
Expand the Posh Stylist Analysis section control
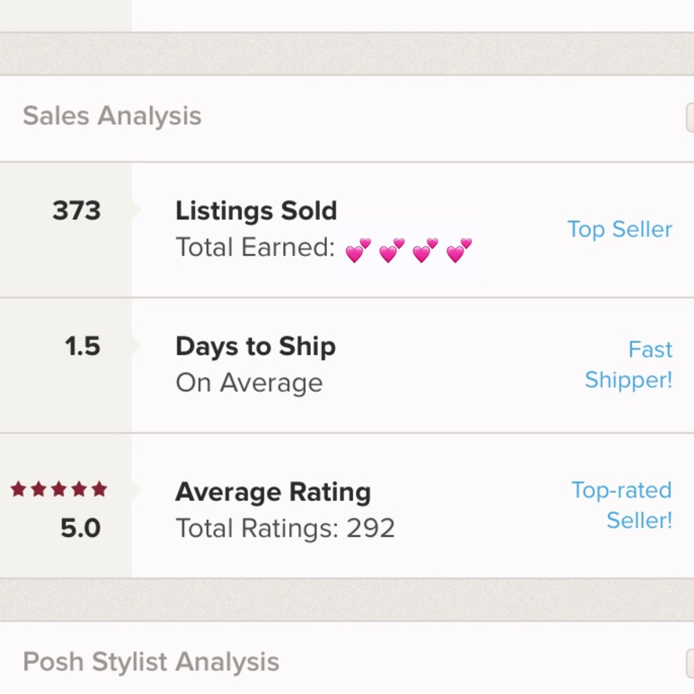(690, 663)
